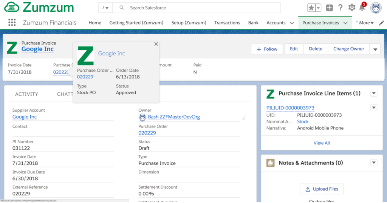Click Status Approved in popup
Image resolution: width=387 pixels, height=203 pixels.
(126, 92)
